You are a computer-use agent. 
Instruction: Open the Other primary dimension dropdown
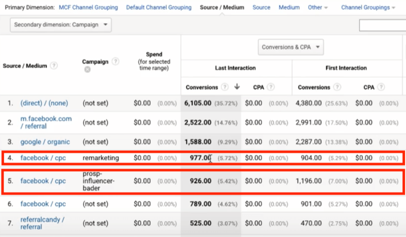point(318,8)
